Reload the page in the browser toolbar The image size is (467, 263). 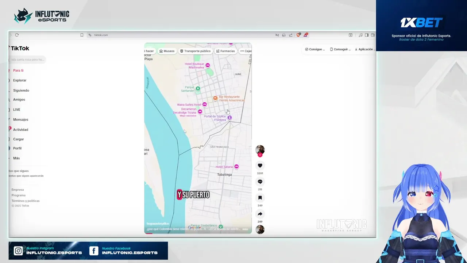(x=17, y=35)
